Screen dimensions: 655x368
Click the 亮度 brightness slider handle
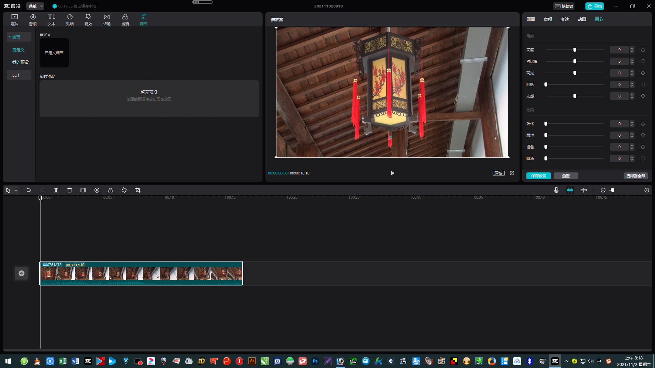click(x=575, y=50)
